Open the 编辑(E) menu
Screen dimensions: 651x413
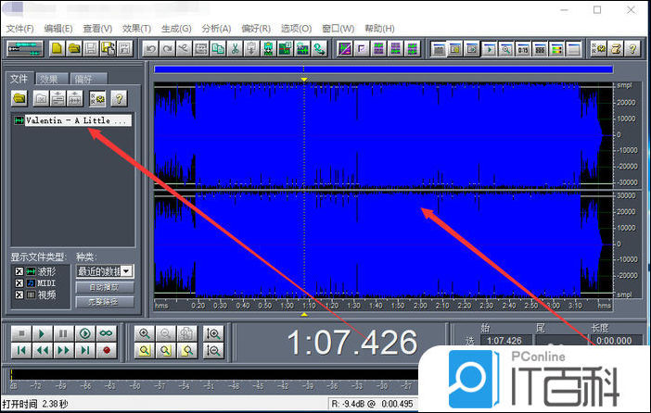[x=58, y=29]
